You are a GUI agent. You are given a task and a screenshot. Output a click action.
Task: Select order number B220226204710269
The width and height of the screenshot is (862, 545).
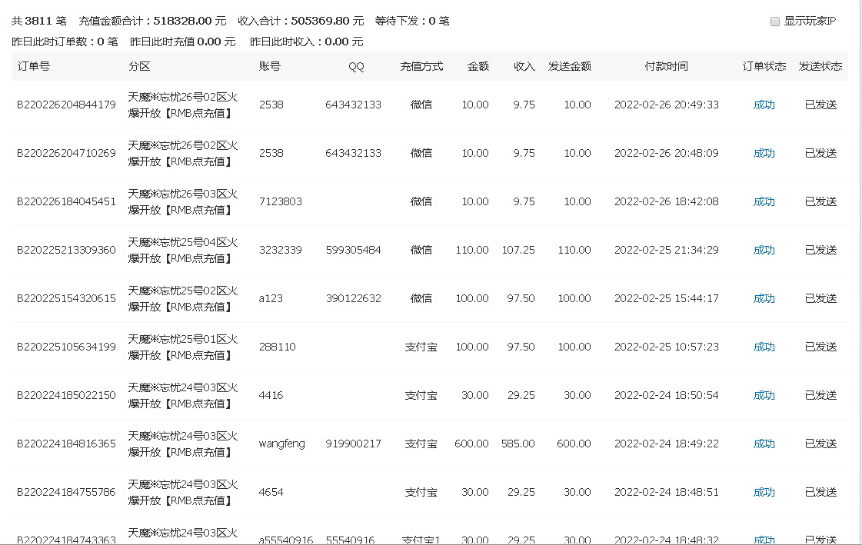coord(65,153)
